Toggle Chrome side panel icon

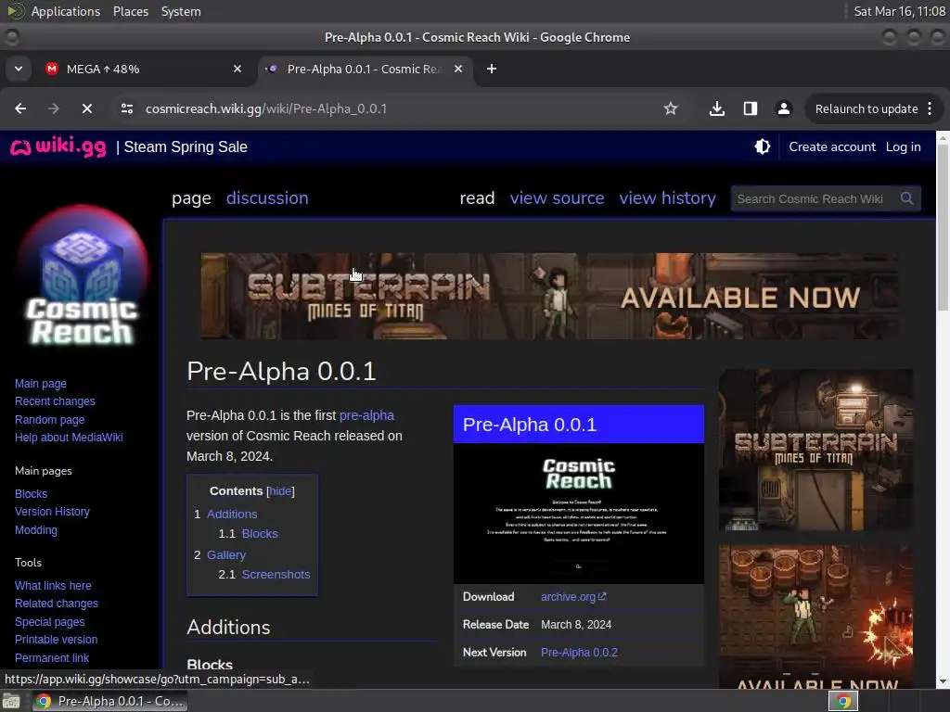(750, 108)
